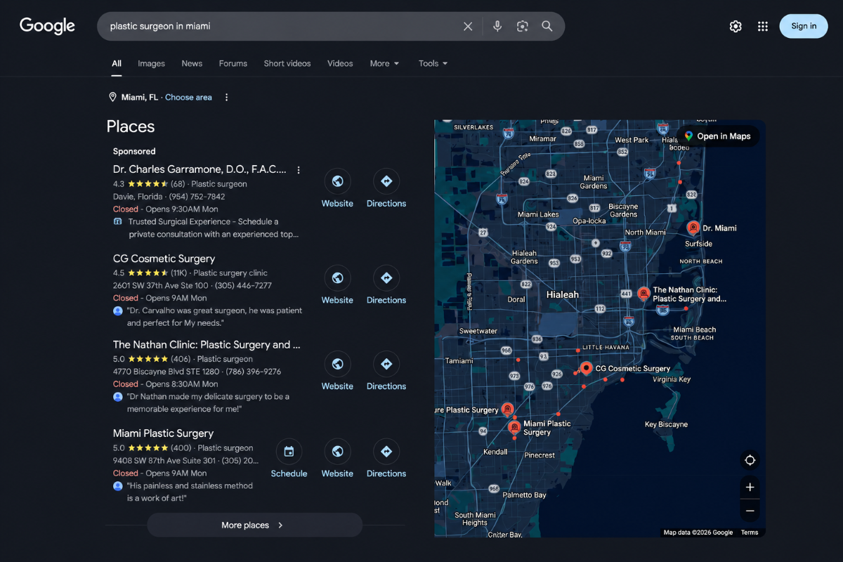
Task: Open the Forums tab
Action: [233, 63]
